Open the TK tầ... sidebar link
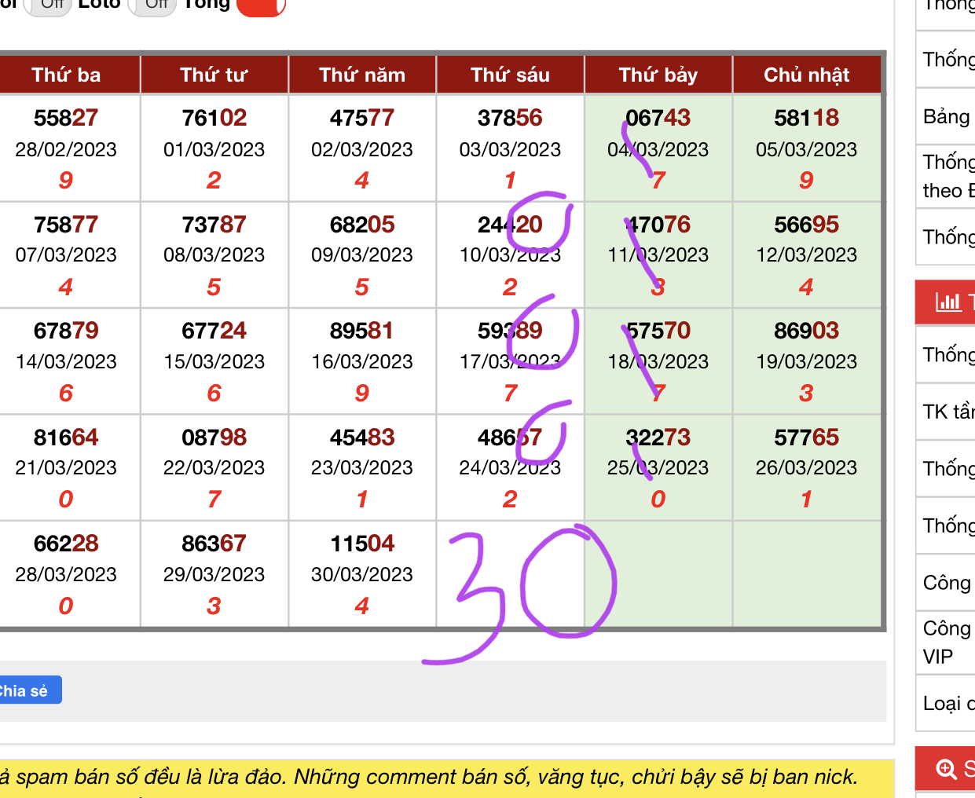 pos(948,412)
